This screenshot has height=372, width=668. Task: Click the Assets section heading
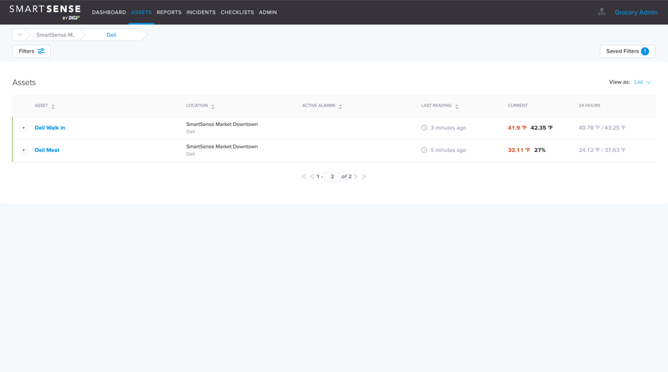[x=24, y=83]
